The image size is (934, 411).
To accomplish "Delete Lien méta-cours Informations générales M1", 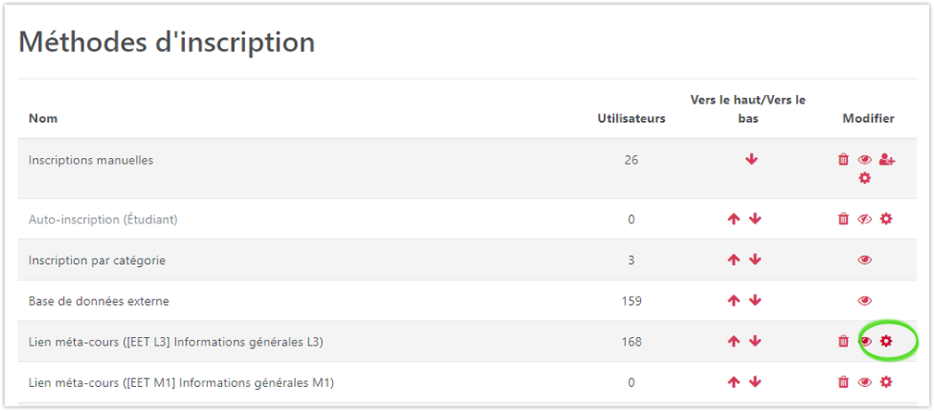I will (843, 382).
